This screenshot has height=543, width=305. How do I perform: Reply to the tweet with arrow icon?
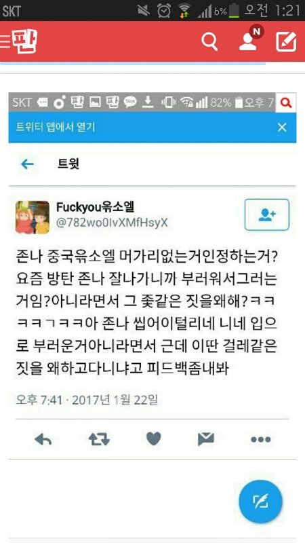pyautogui.click(x=43, y=439)
